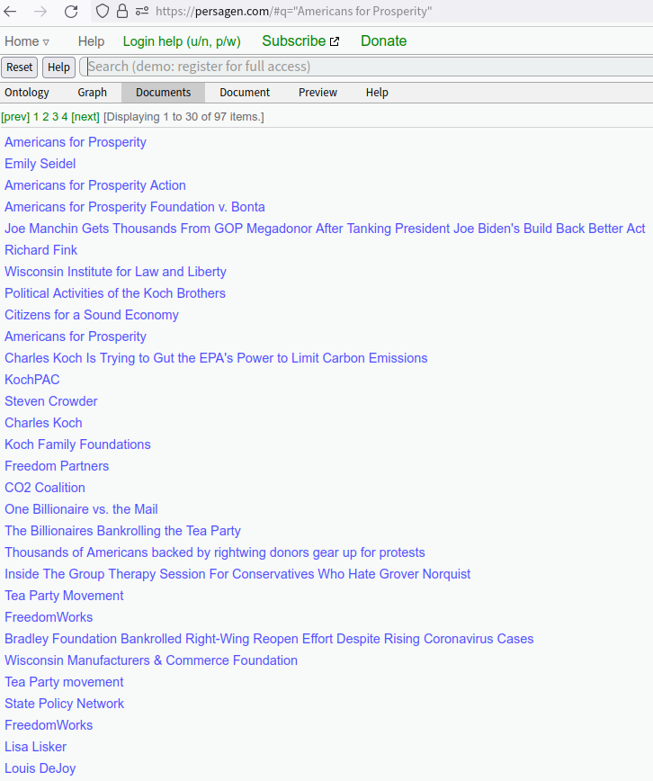Open the Subscribe external link
The height and width of the screenshot is (781, 653).
[300, 40]
